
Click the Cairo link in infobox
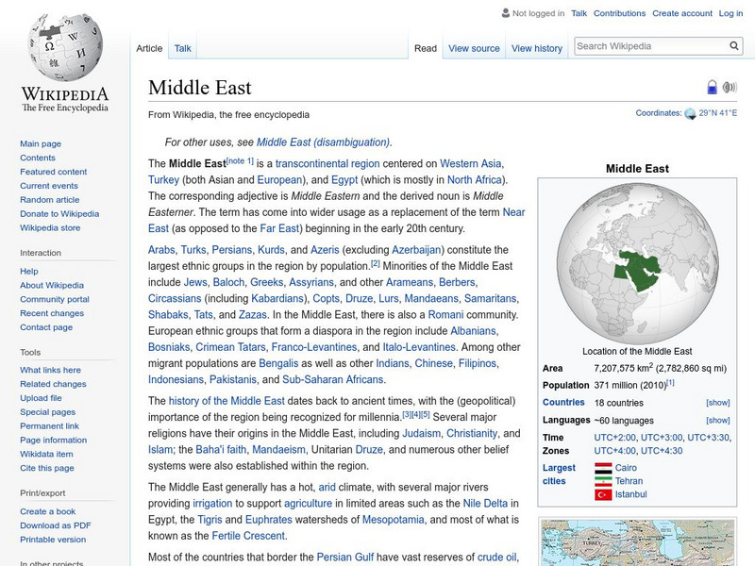tap(626, 468)
